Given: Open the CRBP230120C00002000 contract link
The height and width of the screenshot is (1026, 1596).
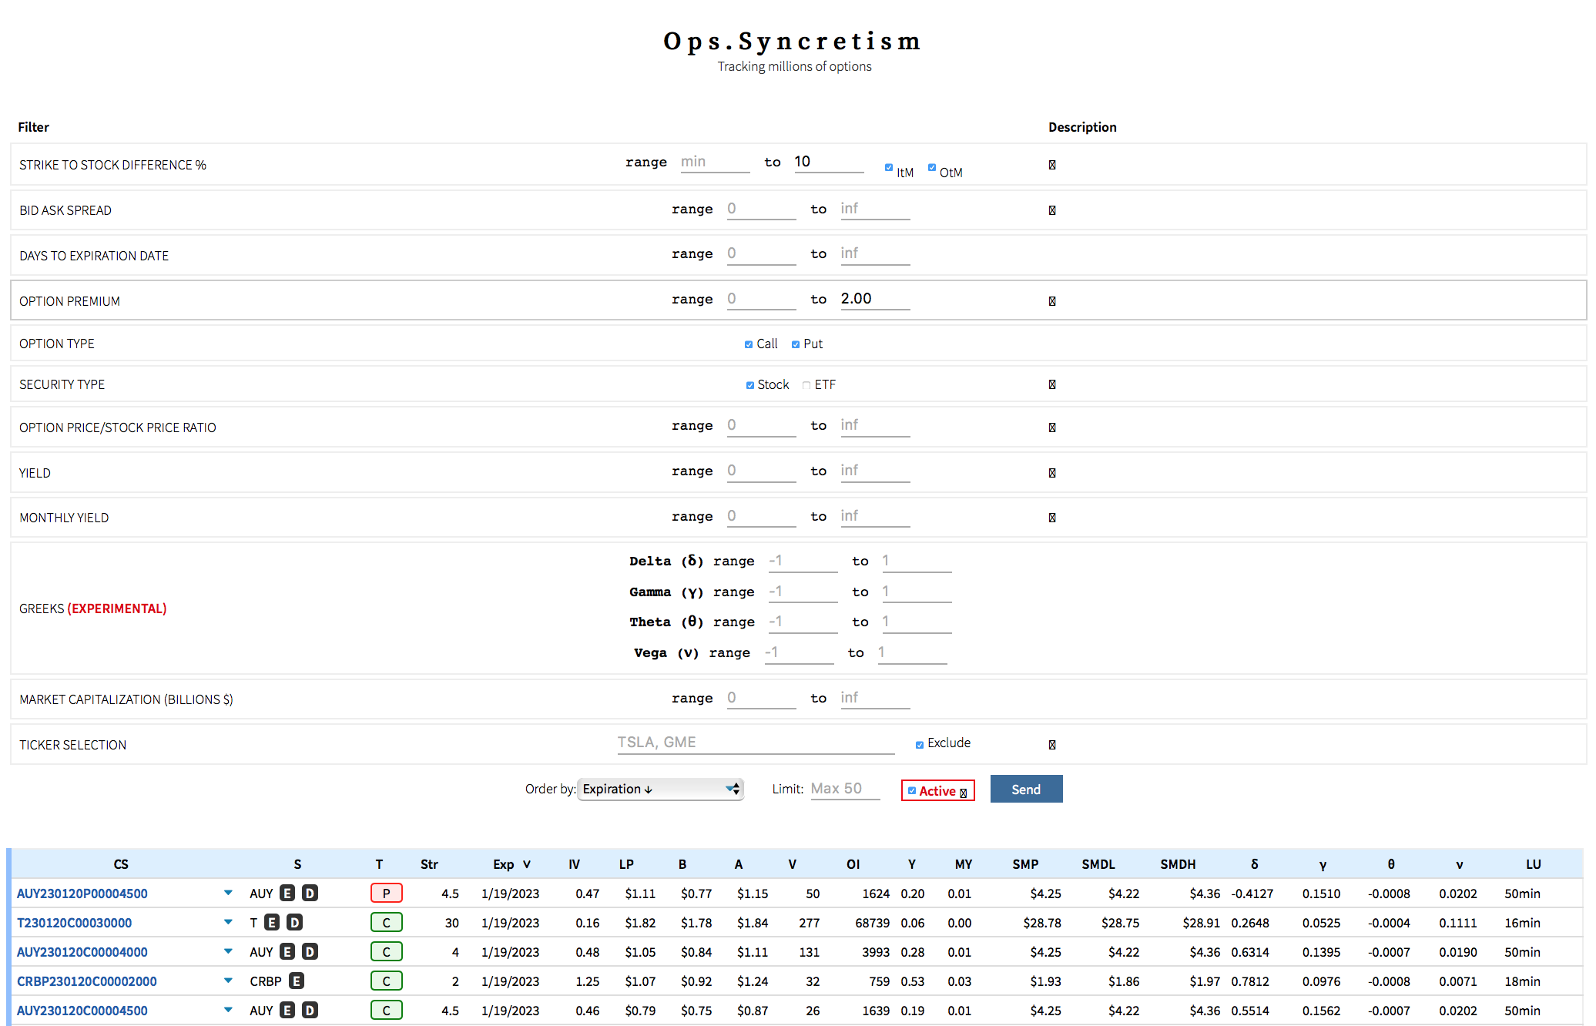Looking at the screenshot, I should point(87,981).
